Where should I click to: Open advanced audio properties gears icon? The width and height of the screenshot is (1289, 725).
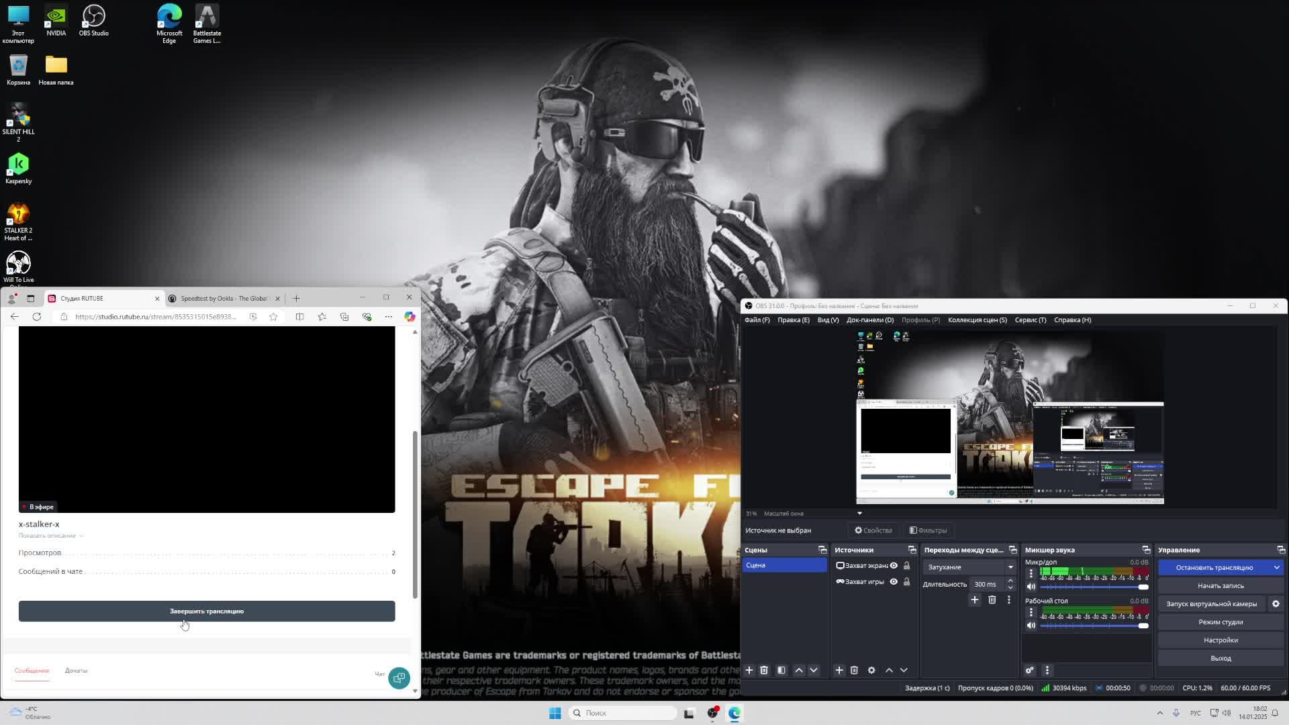(x=1030, y=670)
